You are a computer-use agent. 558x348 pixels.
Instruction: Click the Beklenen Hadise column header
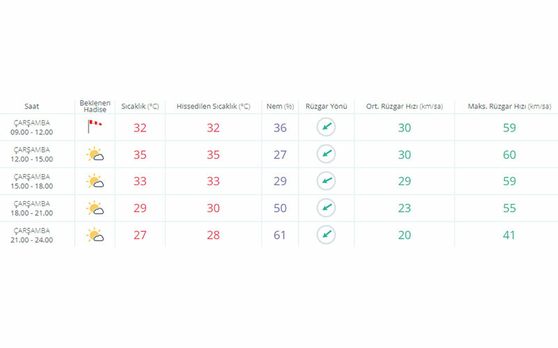pyautogui.click(x=95, y=106)
